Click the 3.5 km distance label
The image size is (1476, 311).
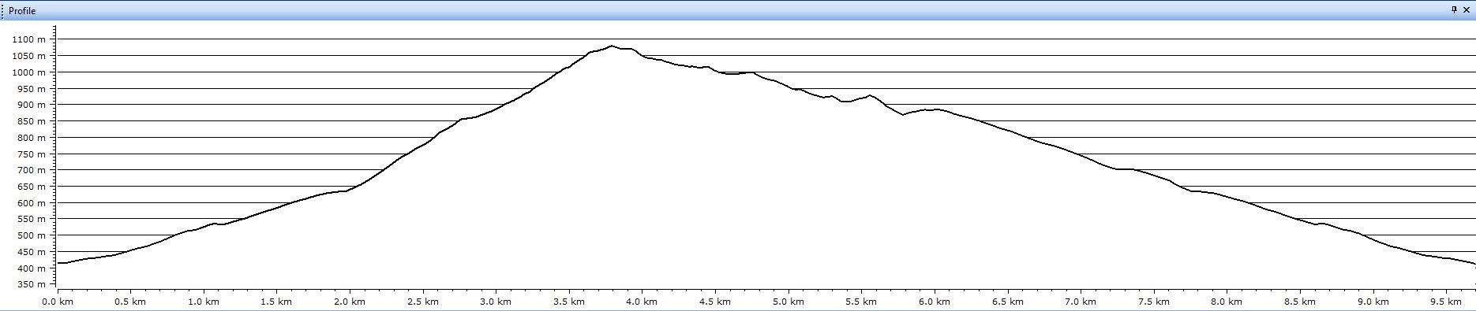[x=569, y=302]
